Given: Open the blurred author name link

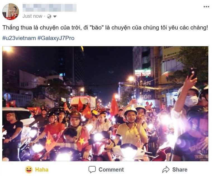Looking at the screenshot, I should (49, 8).
